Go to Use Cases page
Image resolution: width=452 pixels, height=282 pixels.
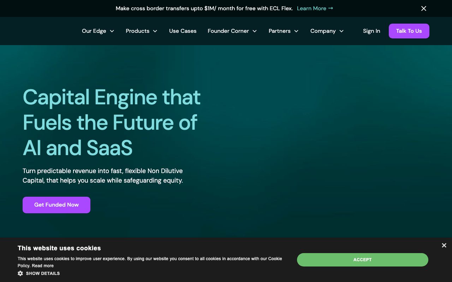[183, 31]
